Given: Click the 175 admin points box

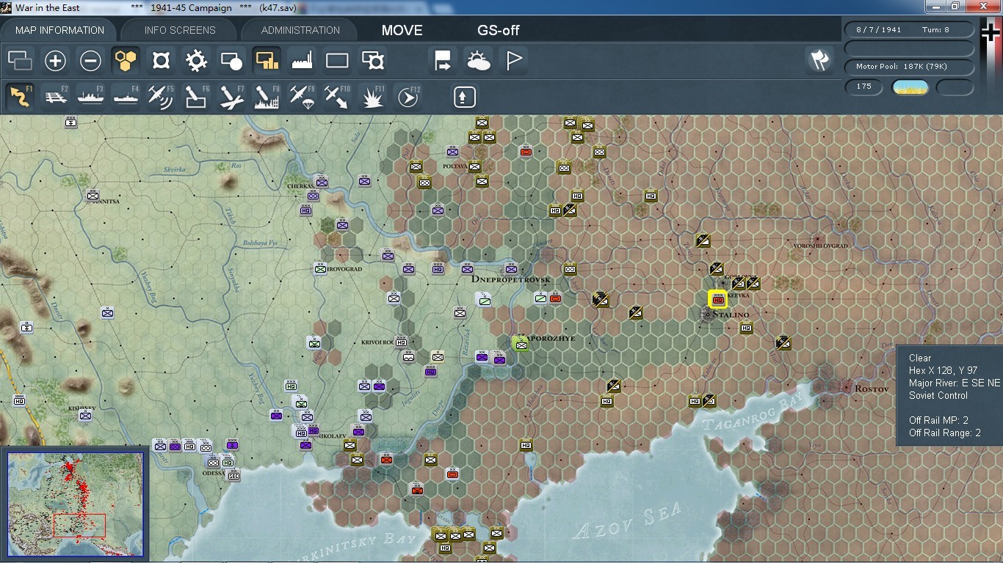Looking at the screenshot, I should [x=864, y=87].
